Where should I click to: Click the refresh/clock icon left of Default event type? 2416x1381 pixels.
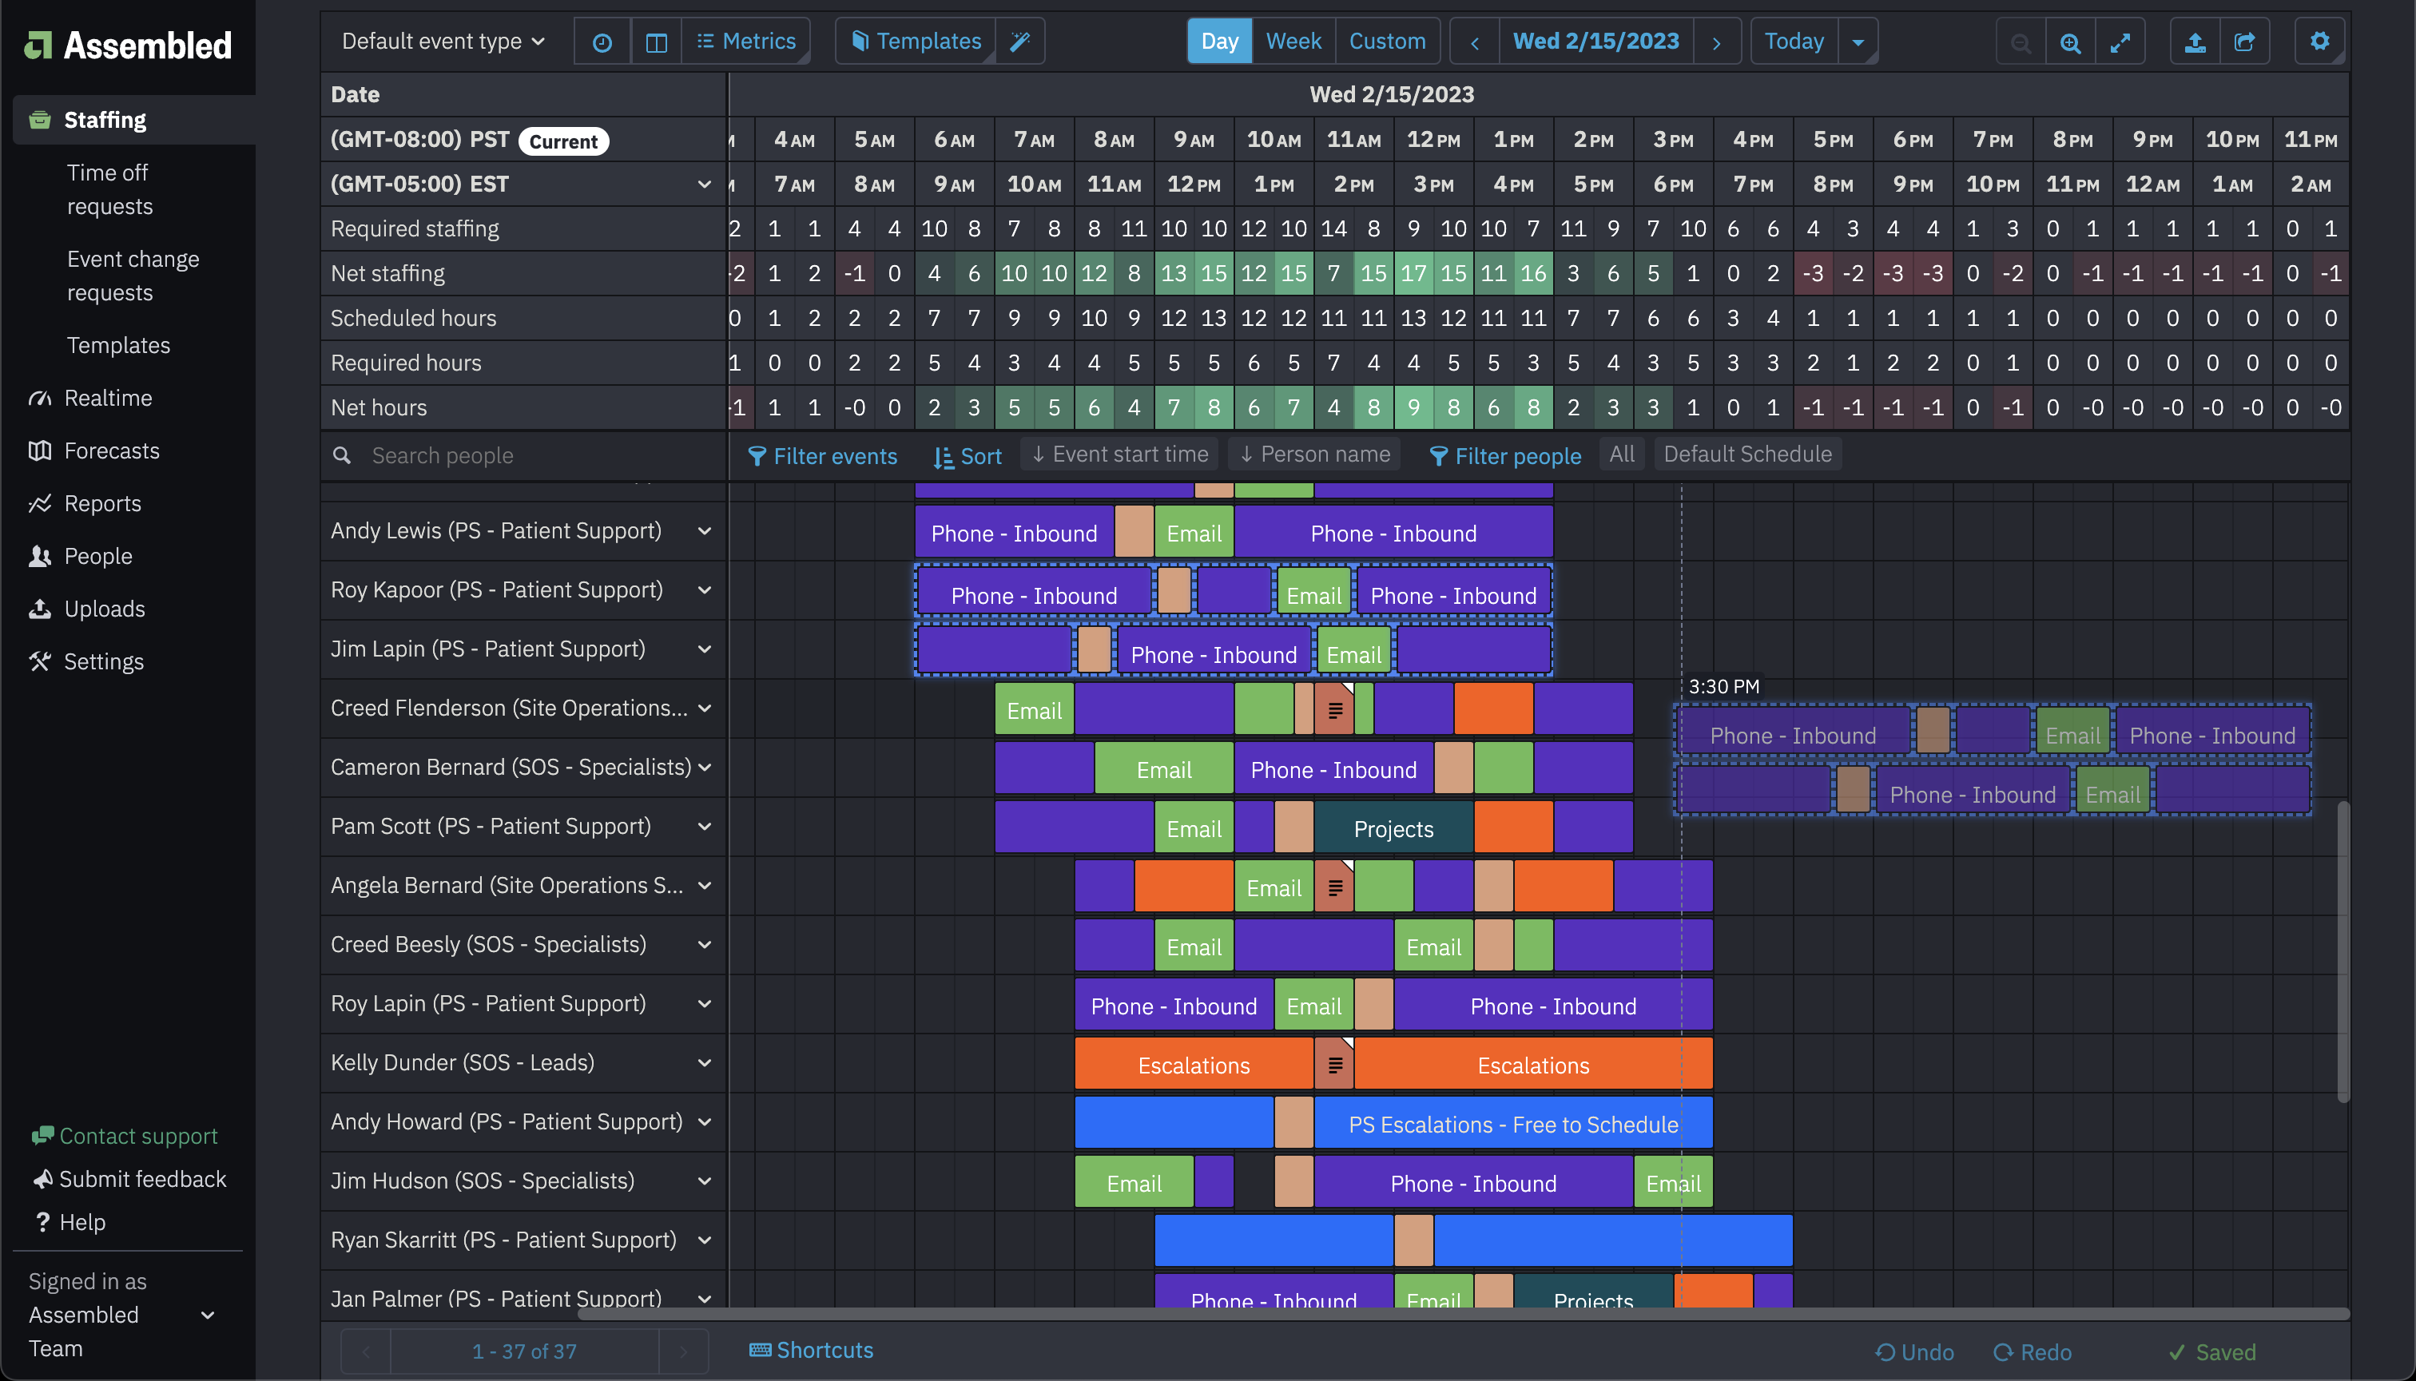(x=601, y=42)
